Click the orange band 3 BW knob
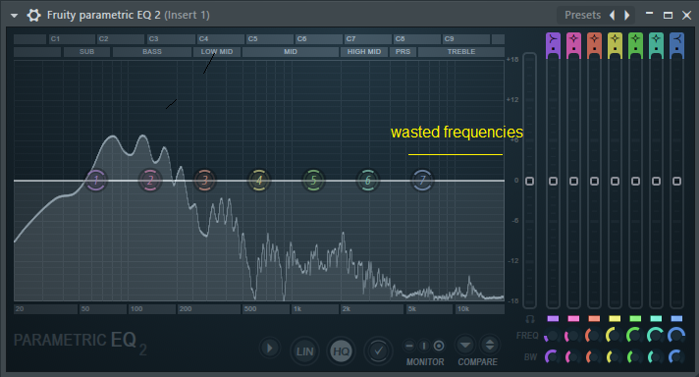 [x=593, y=356]
